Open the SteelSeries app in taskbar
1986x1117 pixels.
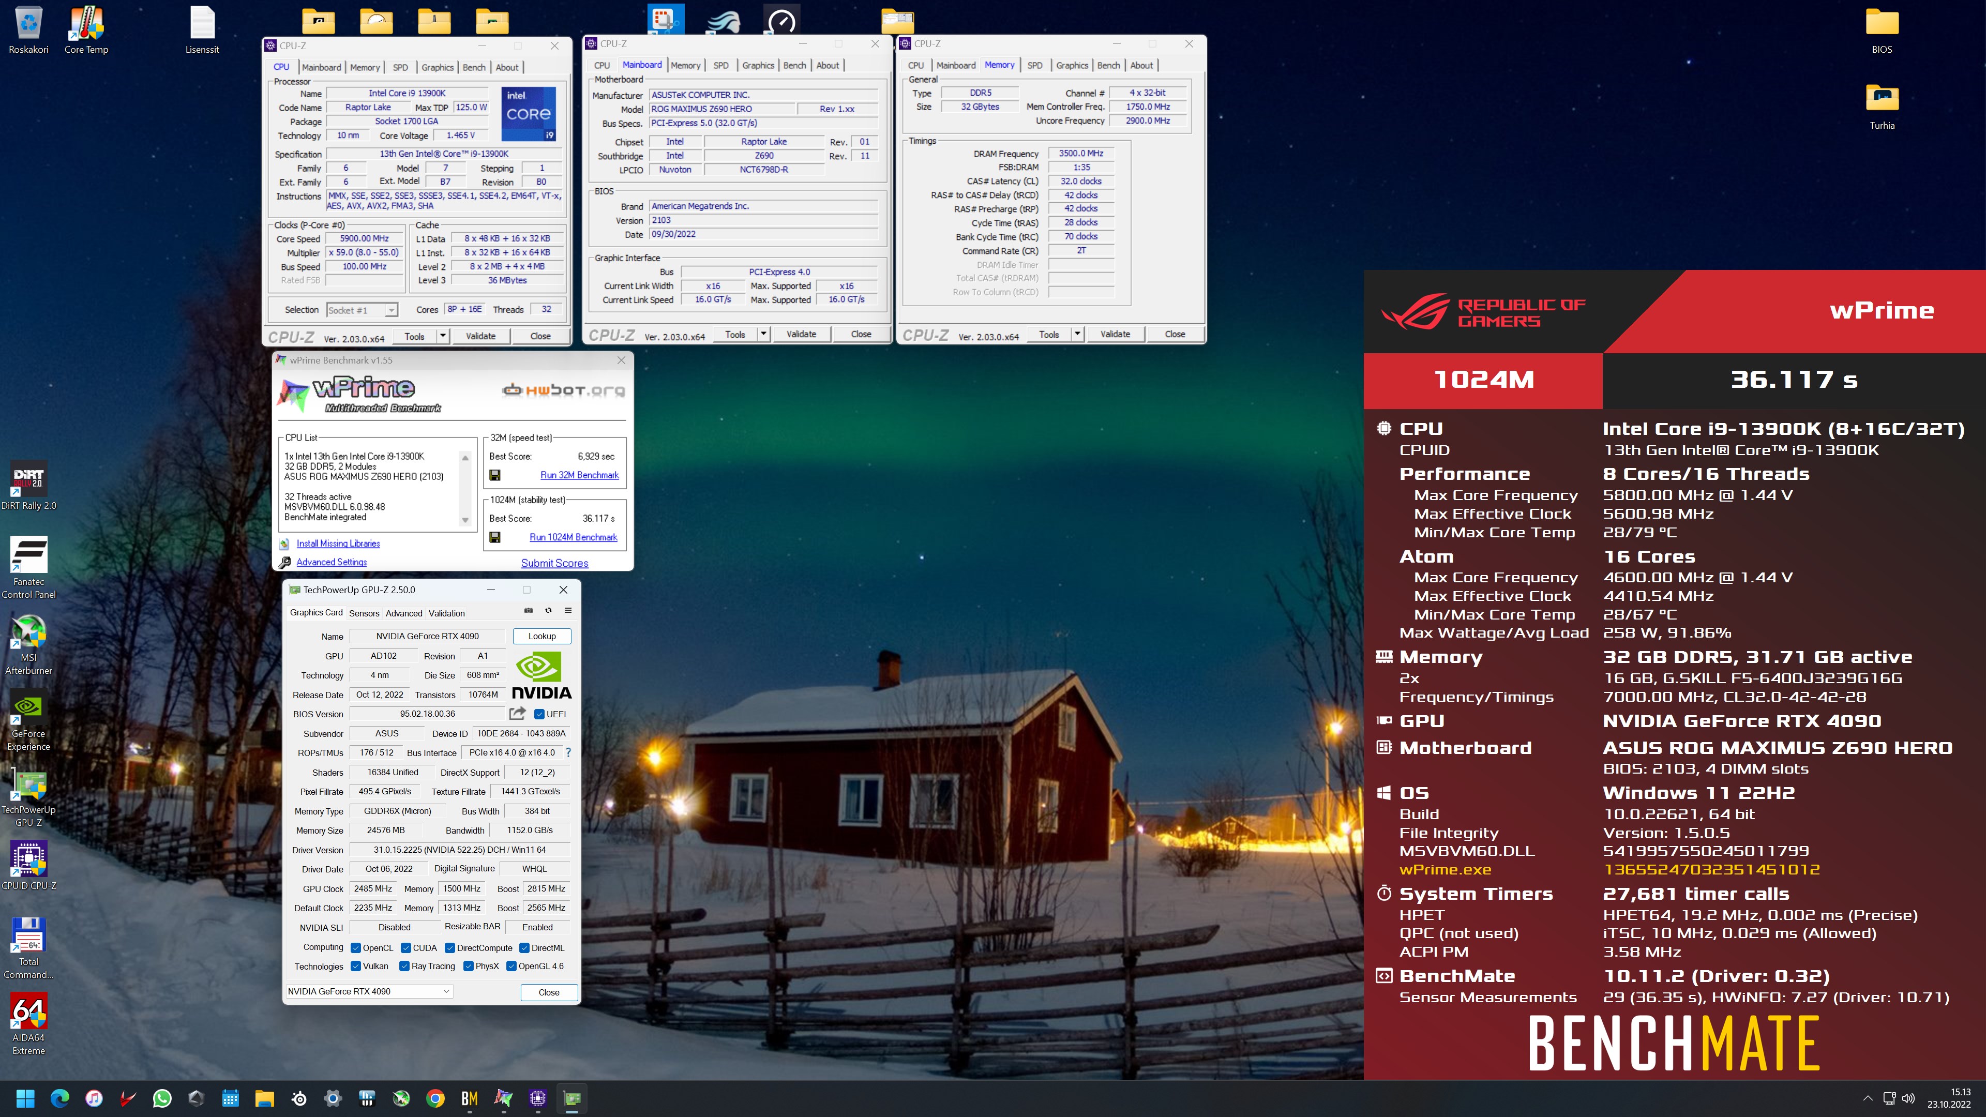299,1098
